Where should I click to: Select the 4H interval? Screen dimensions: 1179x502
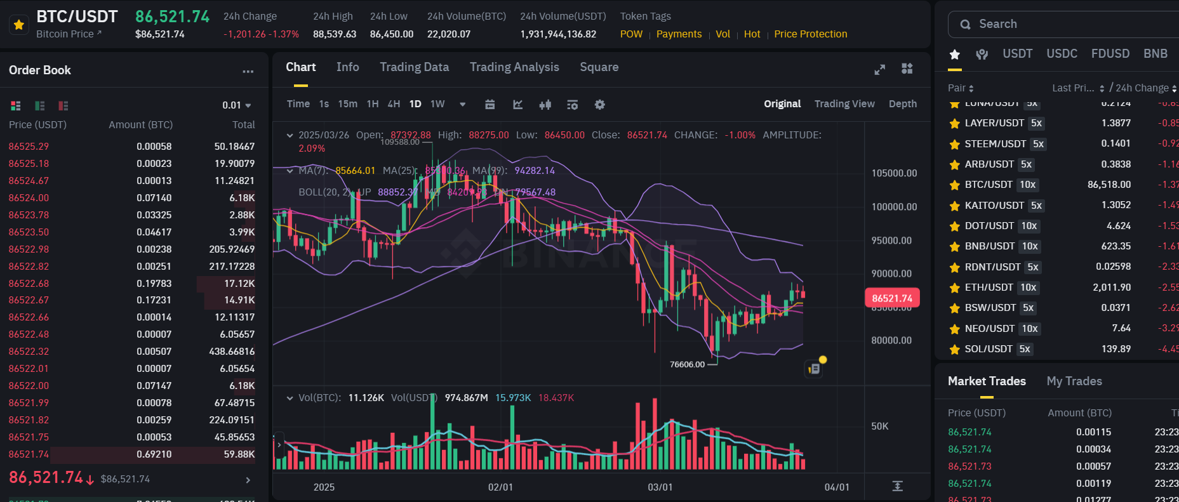click(394, 104)
